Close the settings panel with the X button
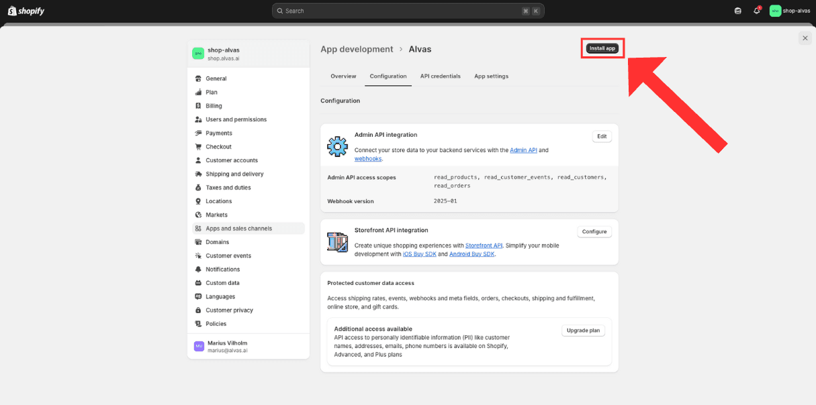Screen dimensions: 816x405 pyautogui.click(x=805, y=38)
